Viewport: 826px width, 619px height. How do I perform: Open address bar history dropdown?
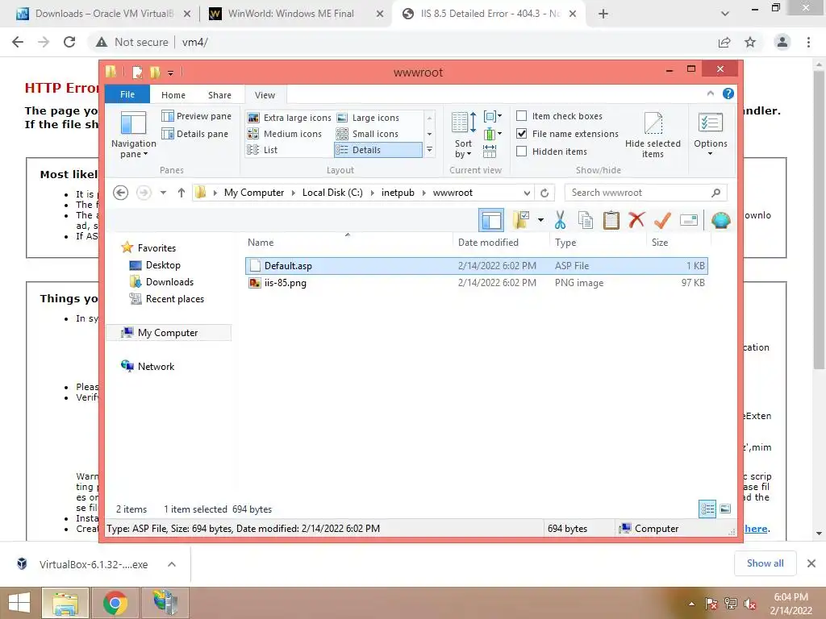tap(527, 193)
